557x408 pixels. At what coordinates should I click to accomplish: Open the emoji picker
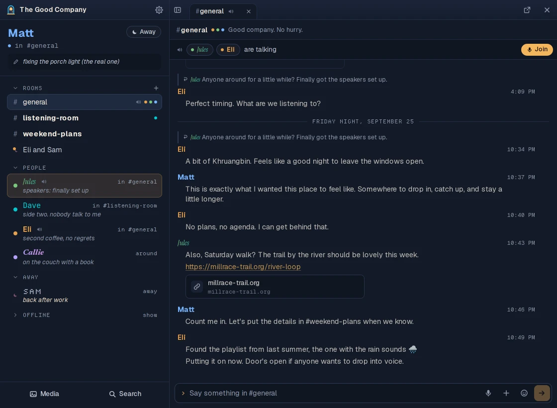(x=524, y=393)
